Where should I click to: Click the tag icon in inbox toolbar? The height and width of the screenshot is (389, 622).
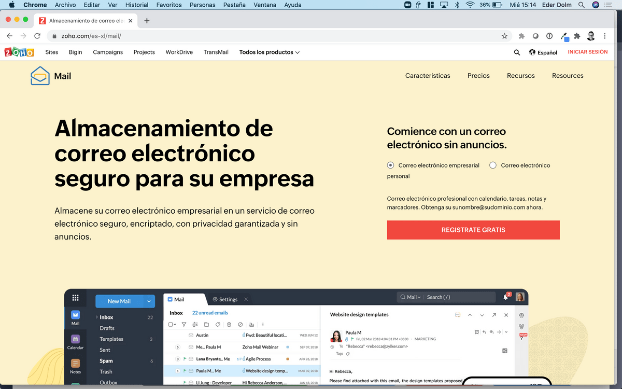[x=218, y=325]
